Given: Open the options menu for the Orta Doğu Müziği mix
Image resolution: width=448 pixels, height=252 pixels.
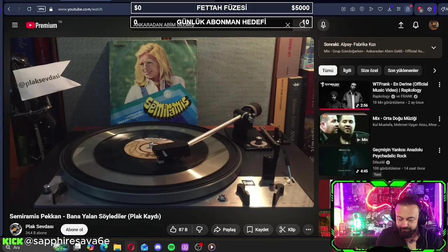Looking at the screenshot, I should [x=439, y=119].
